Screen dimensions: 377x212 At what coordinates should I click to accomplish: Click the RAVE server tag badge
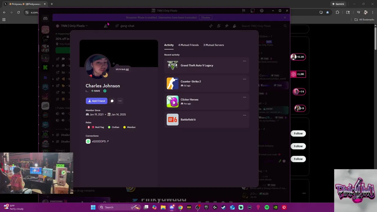pos(95,91)
